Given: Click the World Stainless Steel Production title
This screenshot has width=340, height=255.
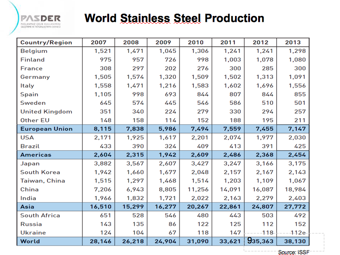Looking at the screenshot, I should [174, 19].
